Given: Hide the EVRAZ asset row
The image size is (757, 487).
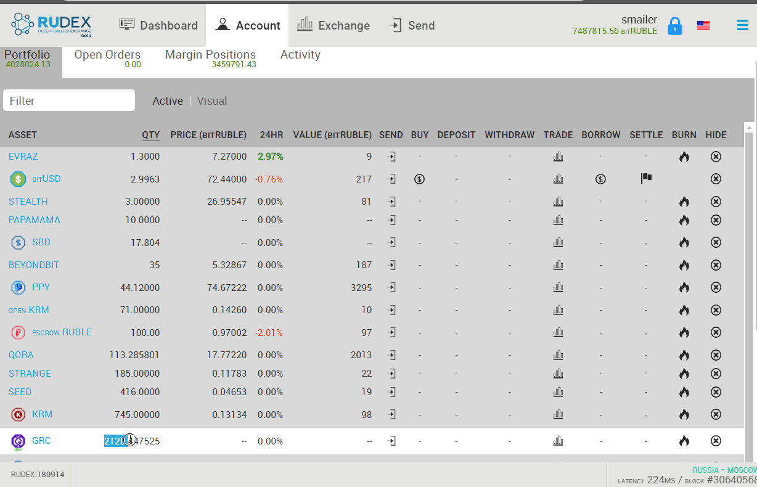Looking at the screenshot, I should click(716, 157).
